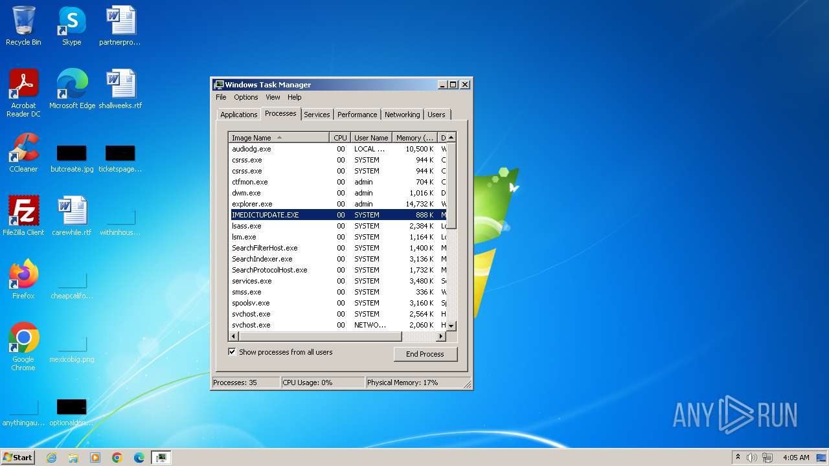
Task: Select explorer.exe process row
Action: [x=337, y=204]
